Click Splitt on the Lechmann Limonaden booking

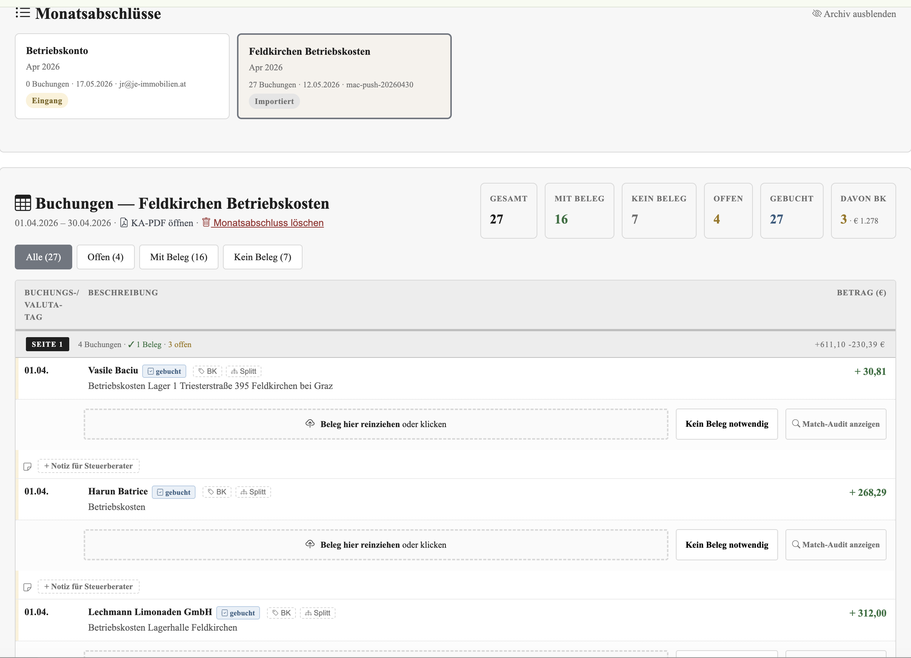point(318,613)
